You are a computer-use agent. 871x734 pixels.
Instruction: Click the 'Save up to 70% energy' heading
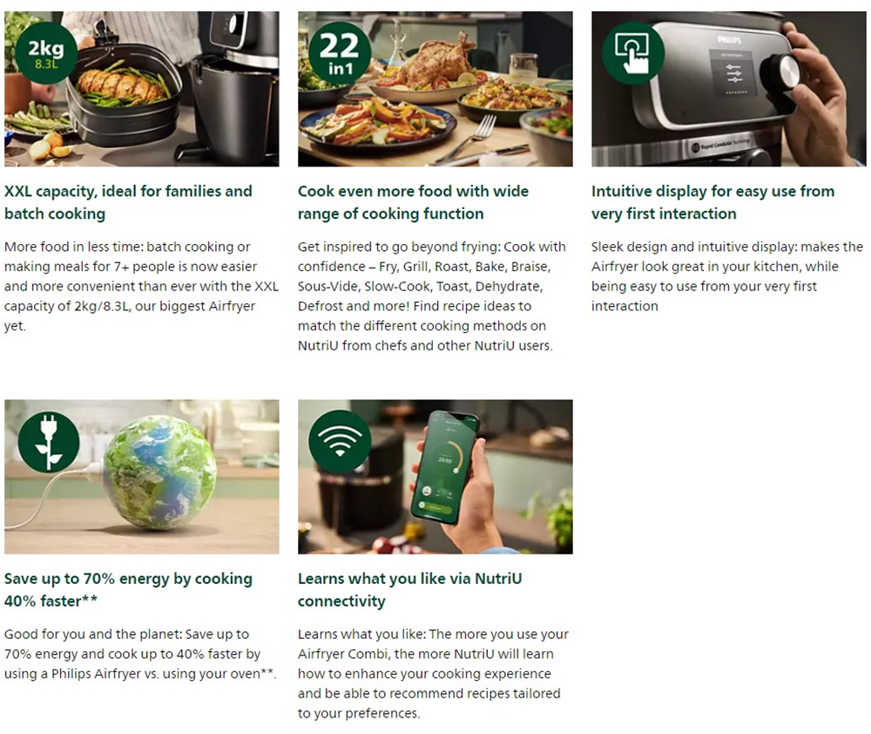128,590
